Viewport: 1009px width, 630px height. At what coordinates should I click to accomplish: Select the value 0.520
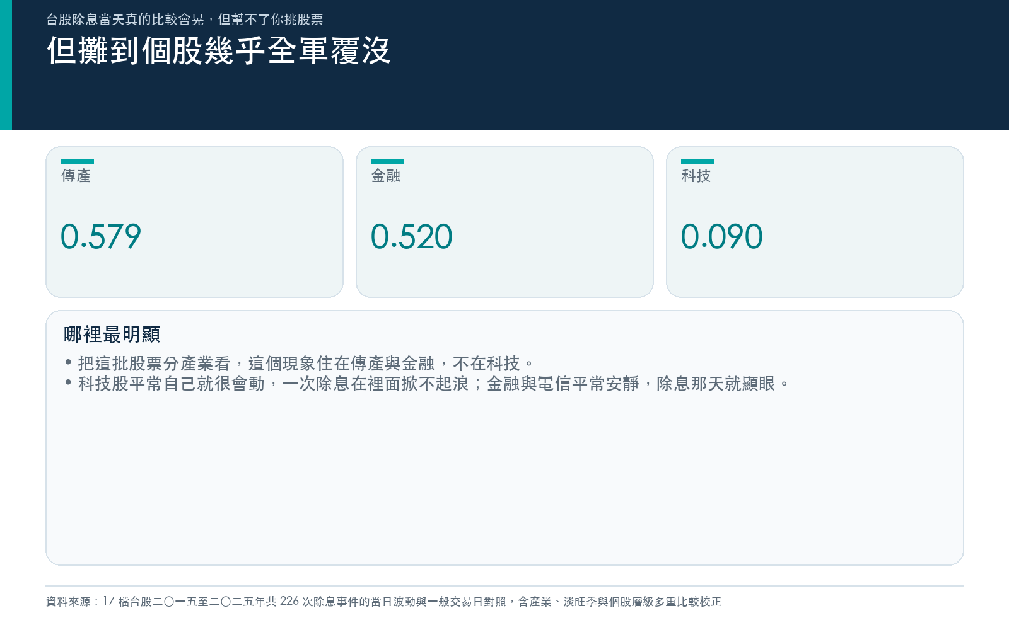click(412, 237)
